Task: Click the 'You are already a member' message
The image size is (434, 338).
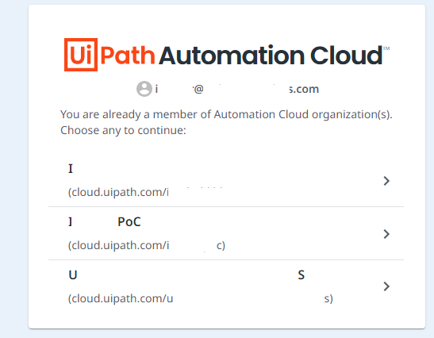Action: [x=226, y=122]
